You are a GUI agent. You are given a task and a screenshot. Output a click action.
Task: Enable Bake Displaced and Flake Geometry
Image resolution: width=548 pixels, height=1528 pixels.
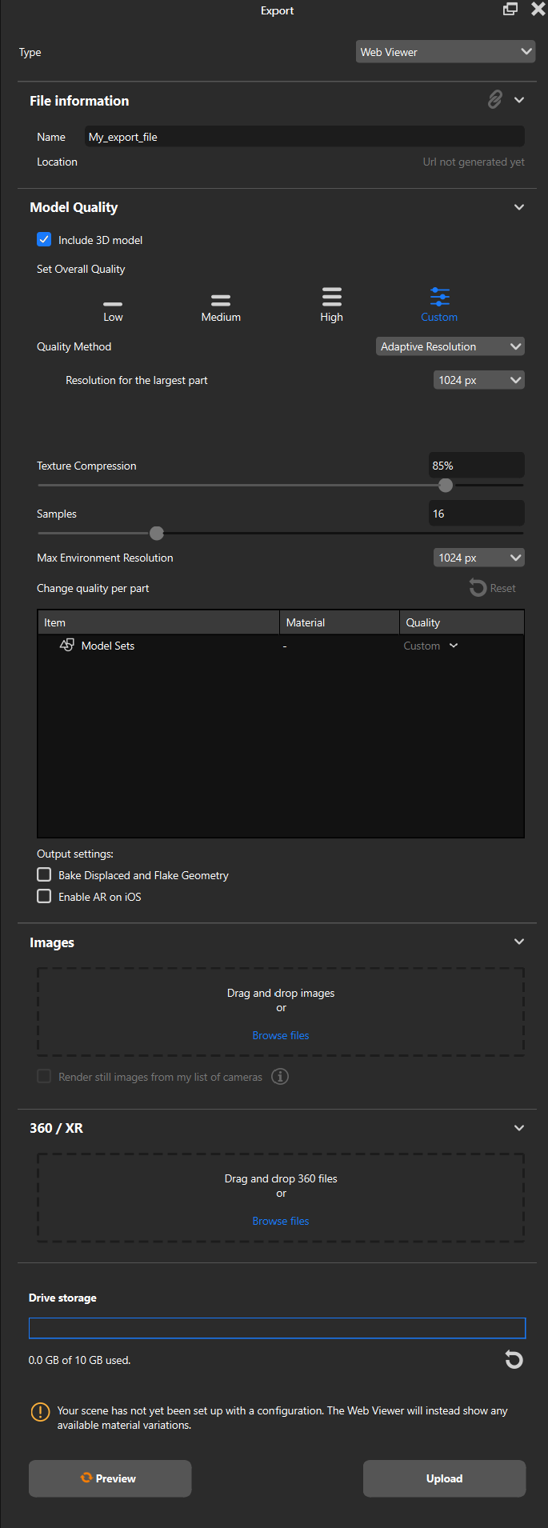click(x=45, y=875)
